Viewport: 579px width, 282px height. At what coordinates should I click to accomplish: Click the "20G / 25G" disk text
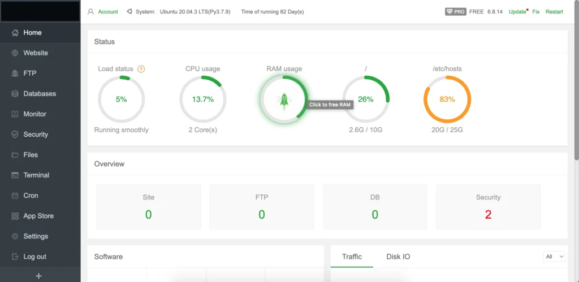447,130
